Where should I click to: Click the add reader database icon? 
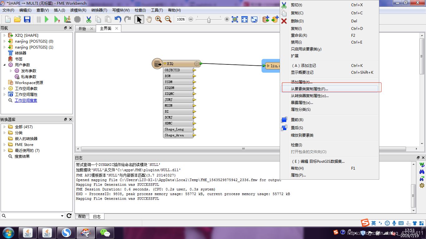[266, 19]
